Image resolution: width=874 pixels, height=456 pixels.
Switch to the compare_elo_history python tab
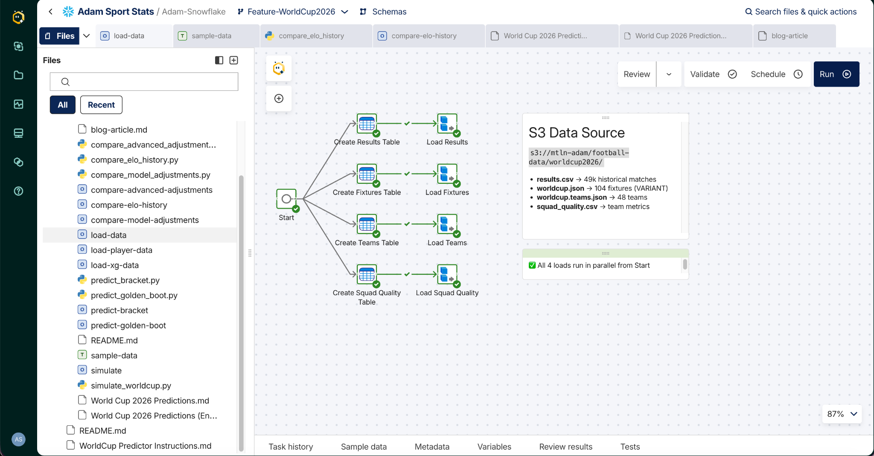click(x=316, y=36)
